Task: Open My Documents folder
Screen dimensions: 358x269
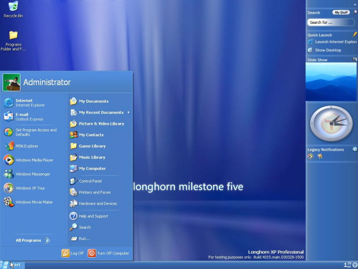Action: tap(89, 101)
